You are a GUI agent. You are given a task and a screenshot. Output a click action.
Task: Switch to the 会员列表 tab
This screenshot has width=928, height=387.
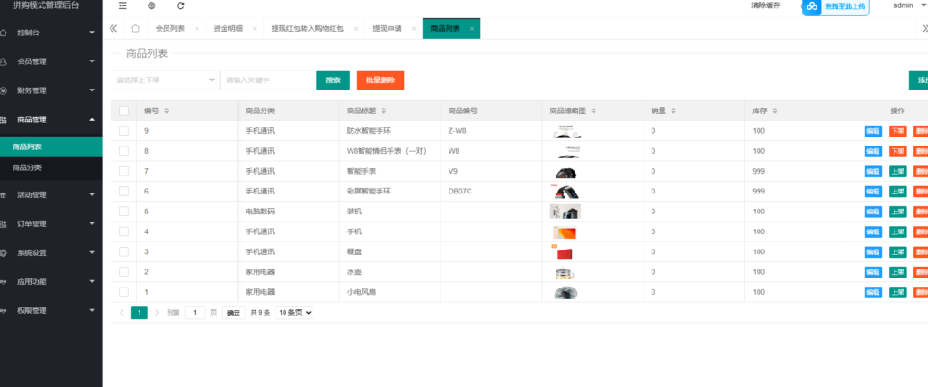169,28
